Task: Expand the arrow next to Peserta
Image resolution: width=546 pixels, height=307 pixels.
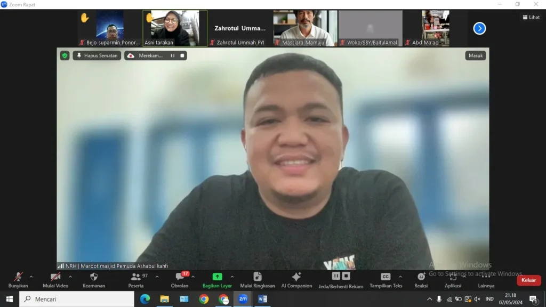Action: [157, 277]
